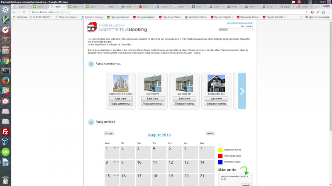Open volume indicator in top panel
Viewport: 332px width, 186px height.
coord(315,2)
